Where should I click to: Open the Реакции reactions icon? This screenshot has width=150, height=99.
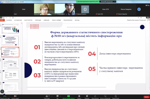pos(87,96)
